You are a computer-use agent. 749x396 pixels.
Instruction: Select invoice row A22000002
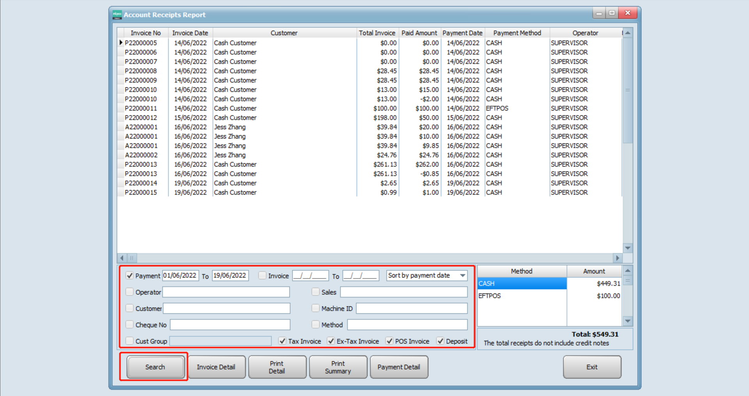coord(369,155)
